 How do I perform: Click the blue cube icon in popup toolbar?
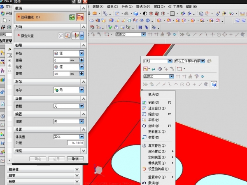pos(214,84)
